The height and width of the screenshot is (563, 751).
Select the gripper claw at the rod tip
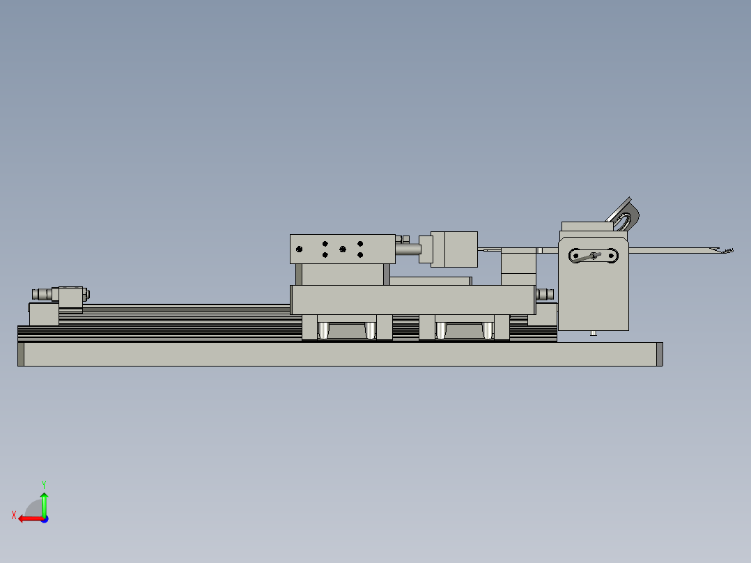tap(722, 250)
